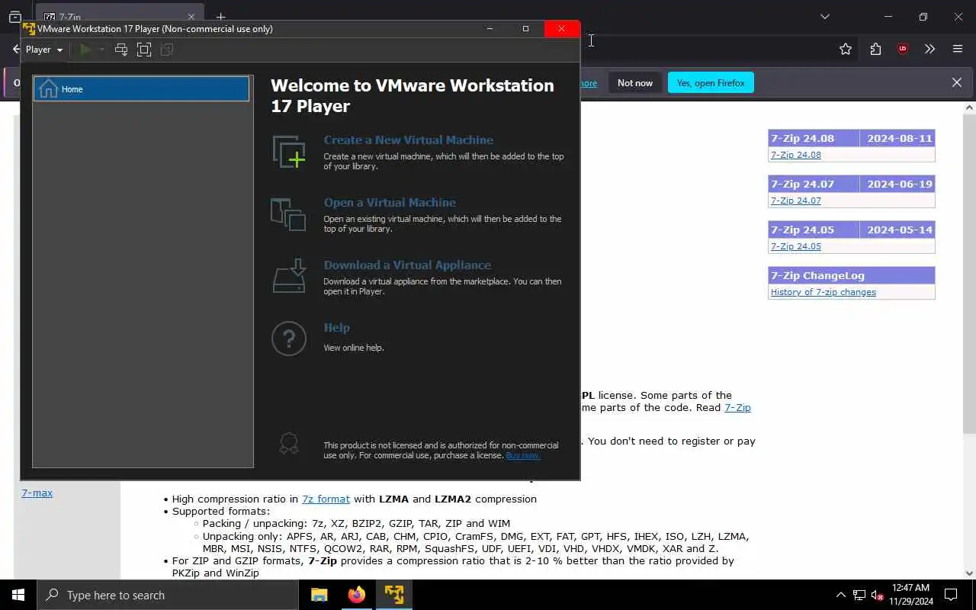Image resolution: width=976 pixels, height=610 pixels.
Task: Close the VMware Workstation Player window
Action: pyautogui.click(x=562, y=29)
